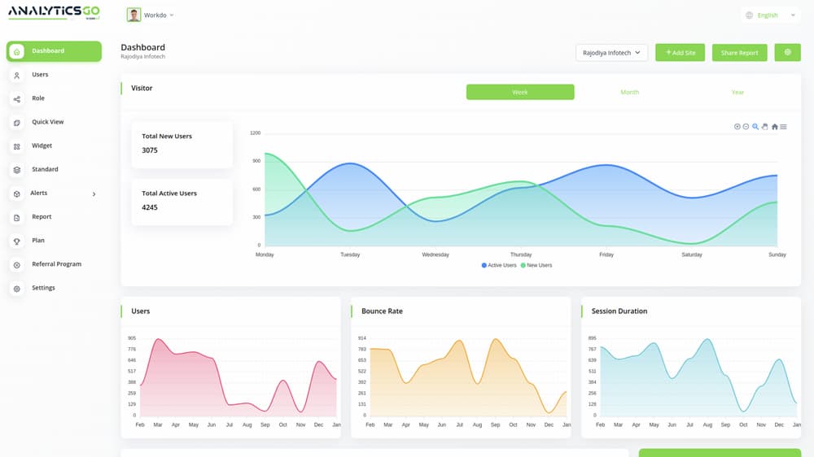Click the AnalyticsGo logo

tap(54, 12)
